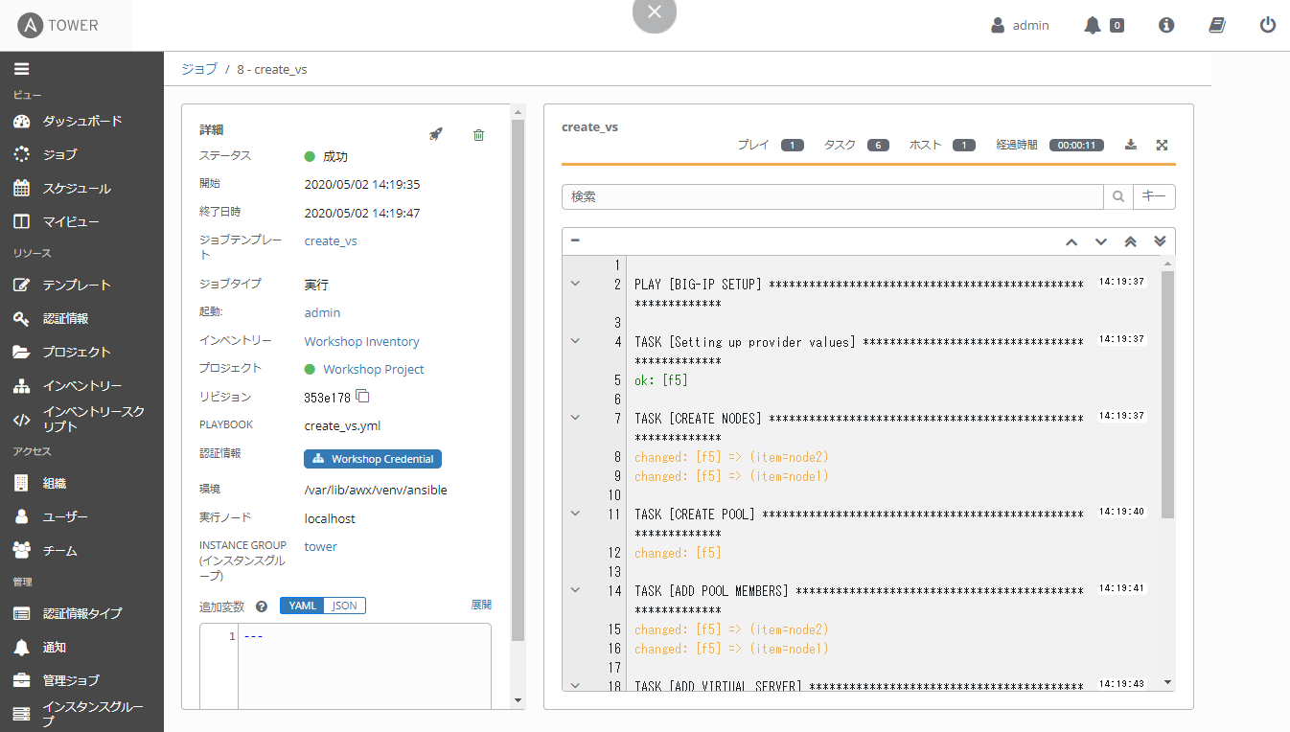1290x732 pixels.
Task: Download the job output
Action: pyautogui.click(x=1131, y=145)
